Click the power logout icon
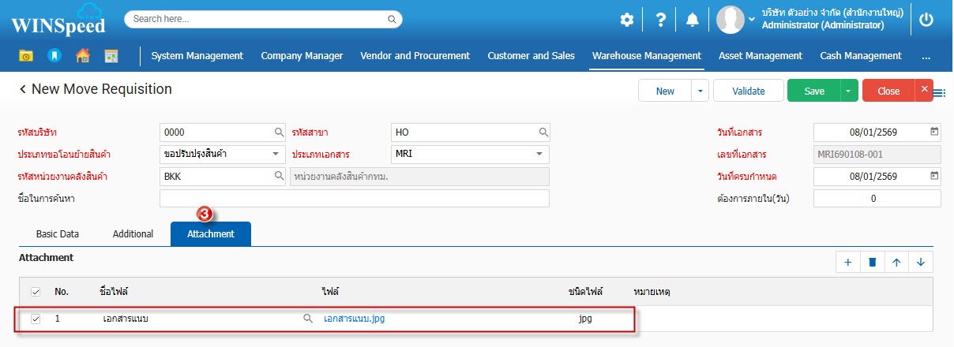Viewport: 954px width, 347px height. pos(927,20)
